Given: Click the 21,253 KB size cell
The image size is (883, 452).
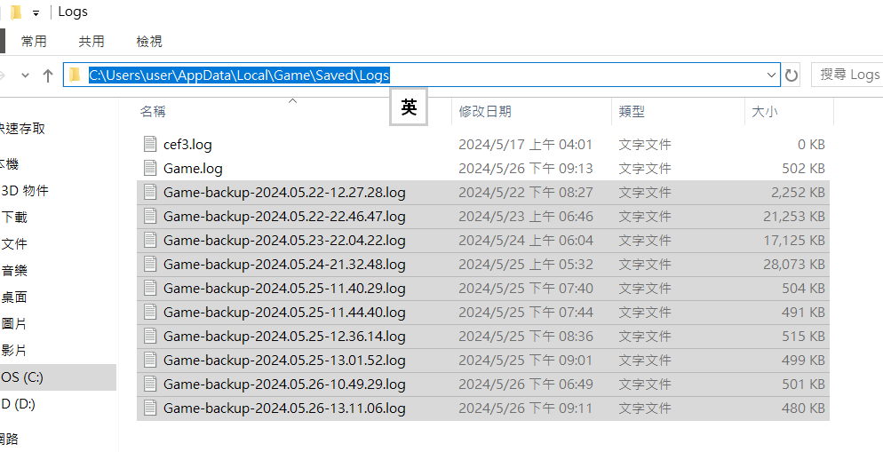Looking at the screenshot, I should coord(794,217).
